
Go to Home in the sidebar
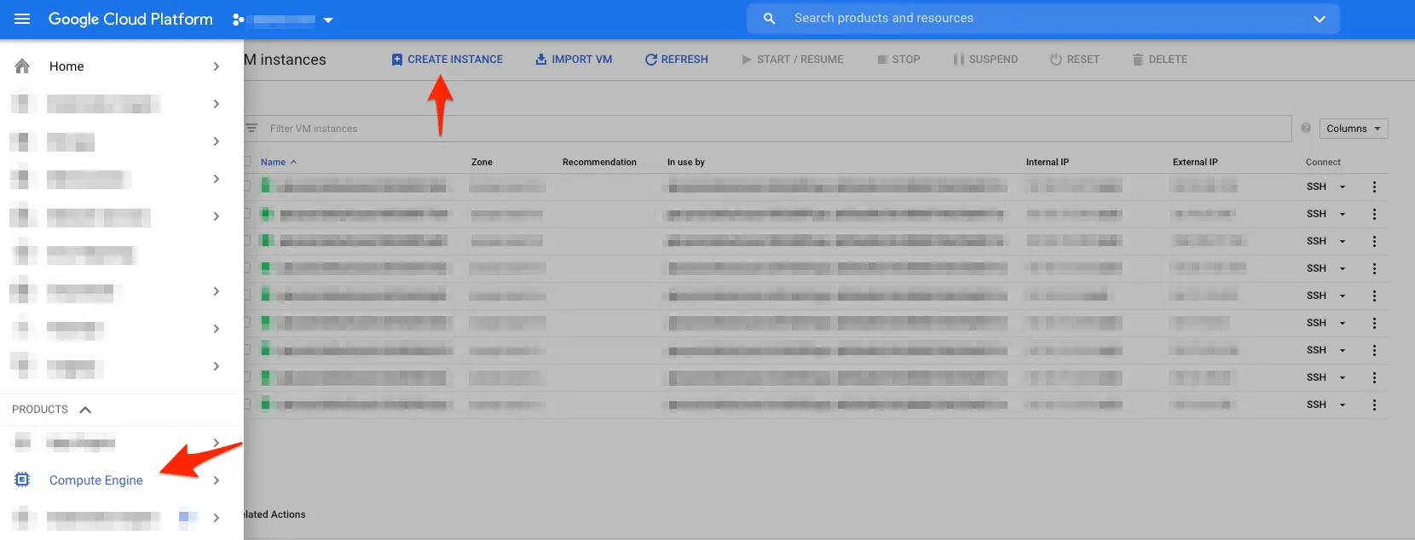(x=122, y=66)
